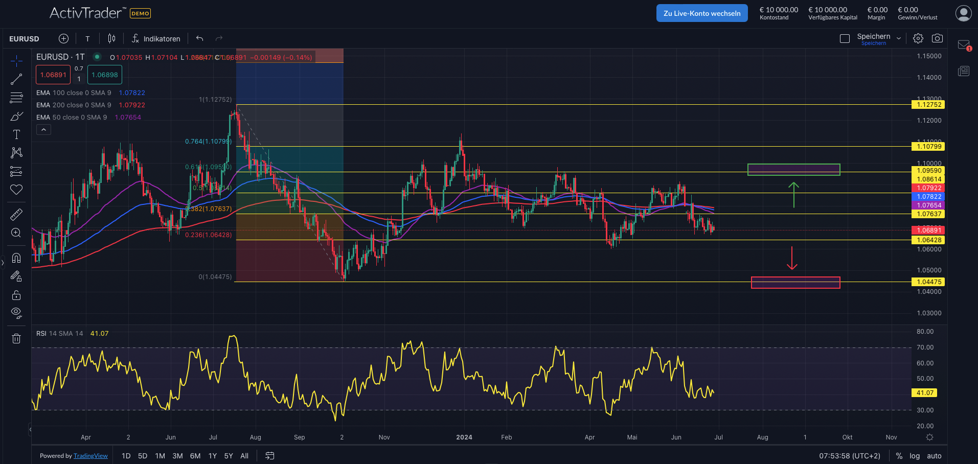The width and height of the screenshot is (978, 464).
Task: Activate the chart zoom-in tool
Action: 16,233
